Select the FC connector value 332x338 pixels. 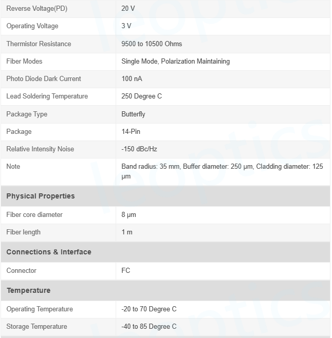pos(126,270)
